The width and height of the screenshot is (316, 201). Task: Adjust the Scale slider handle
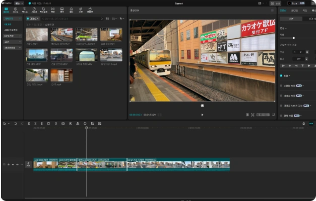click(294, 38)
